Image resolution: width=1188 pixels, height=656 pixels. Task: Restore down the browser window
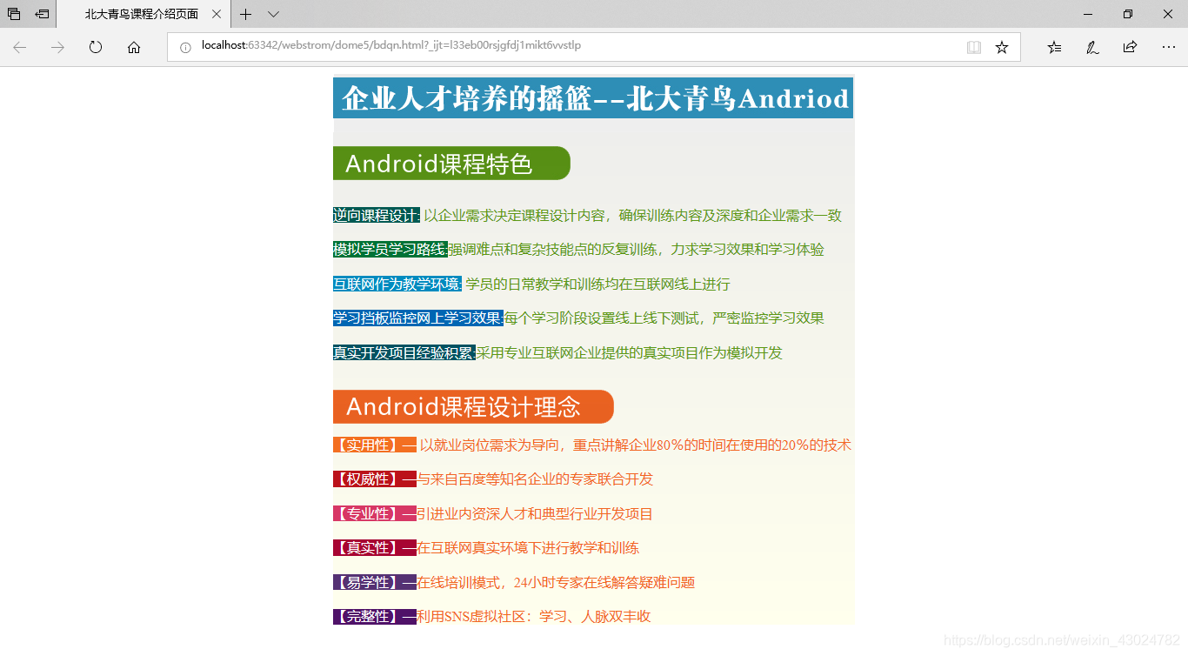[1128, 14]
